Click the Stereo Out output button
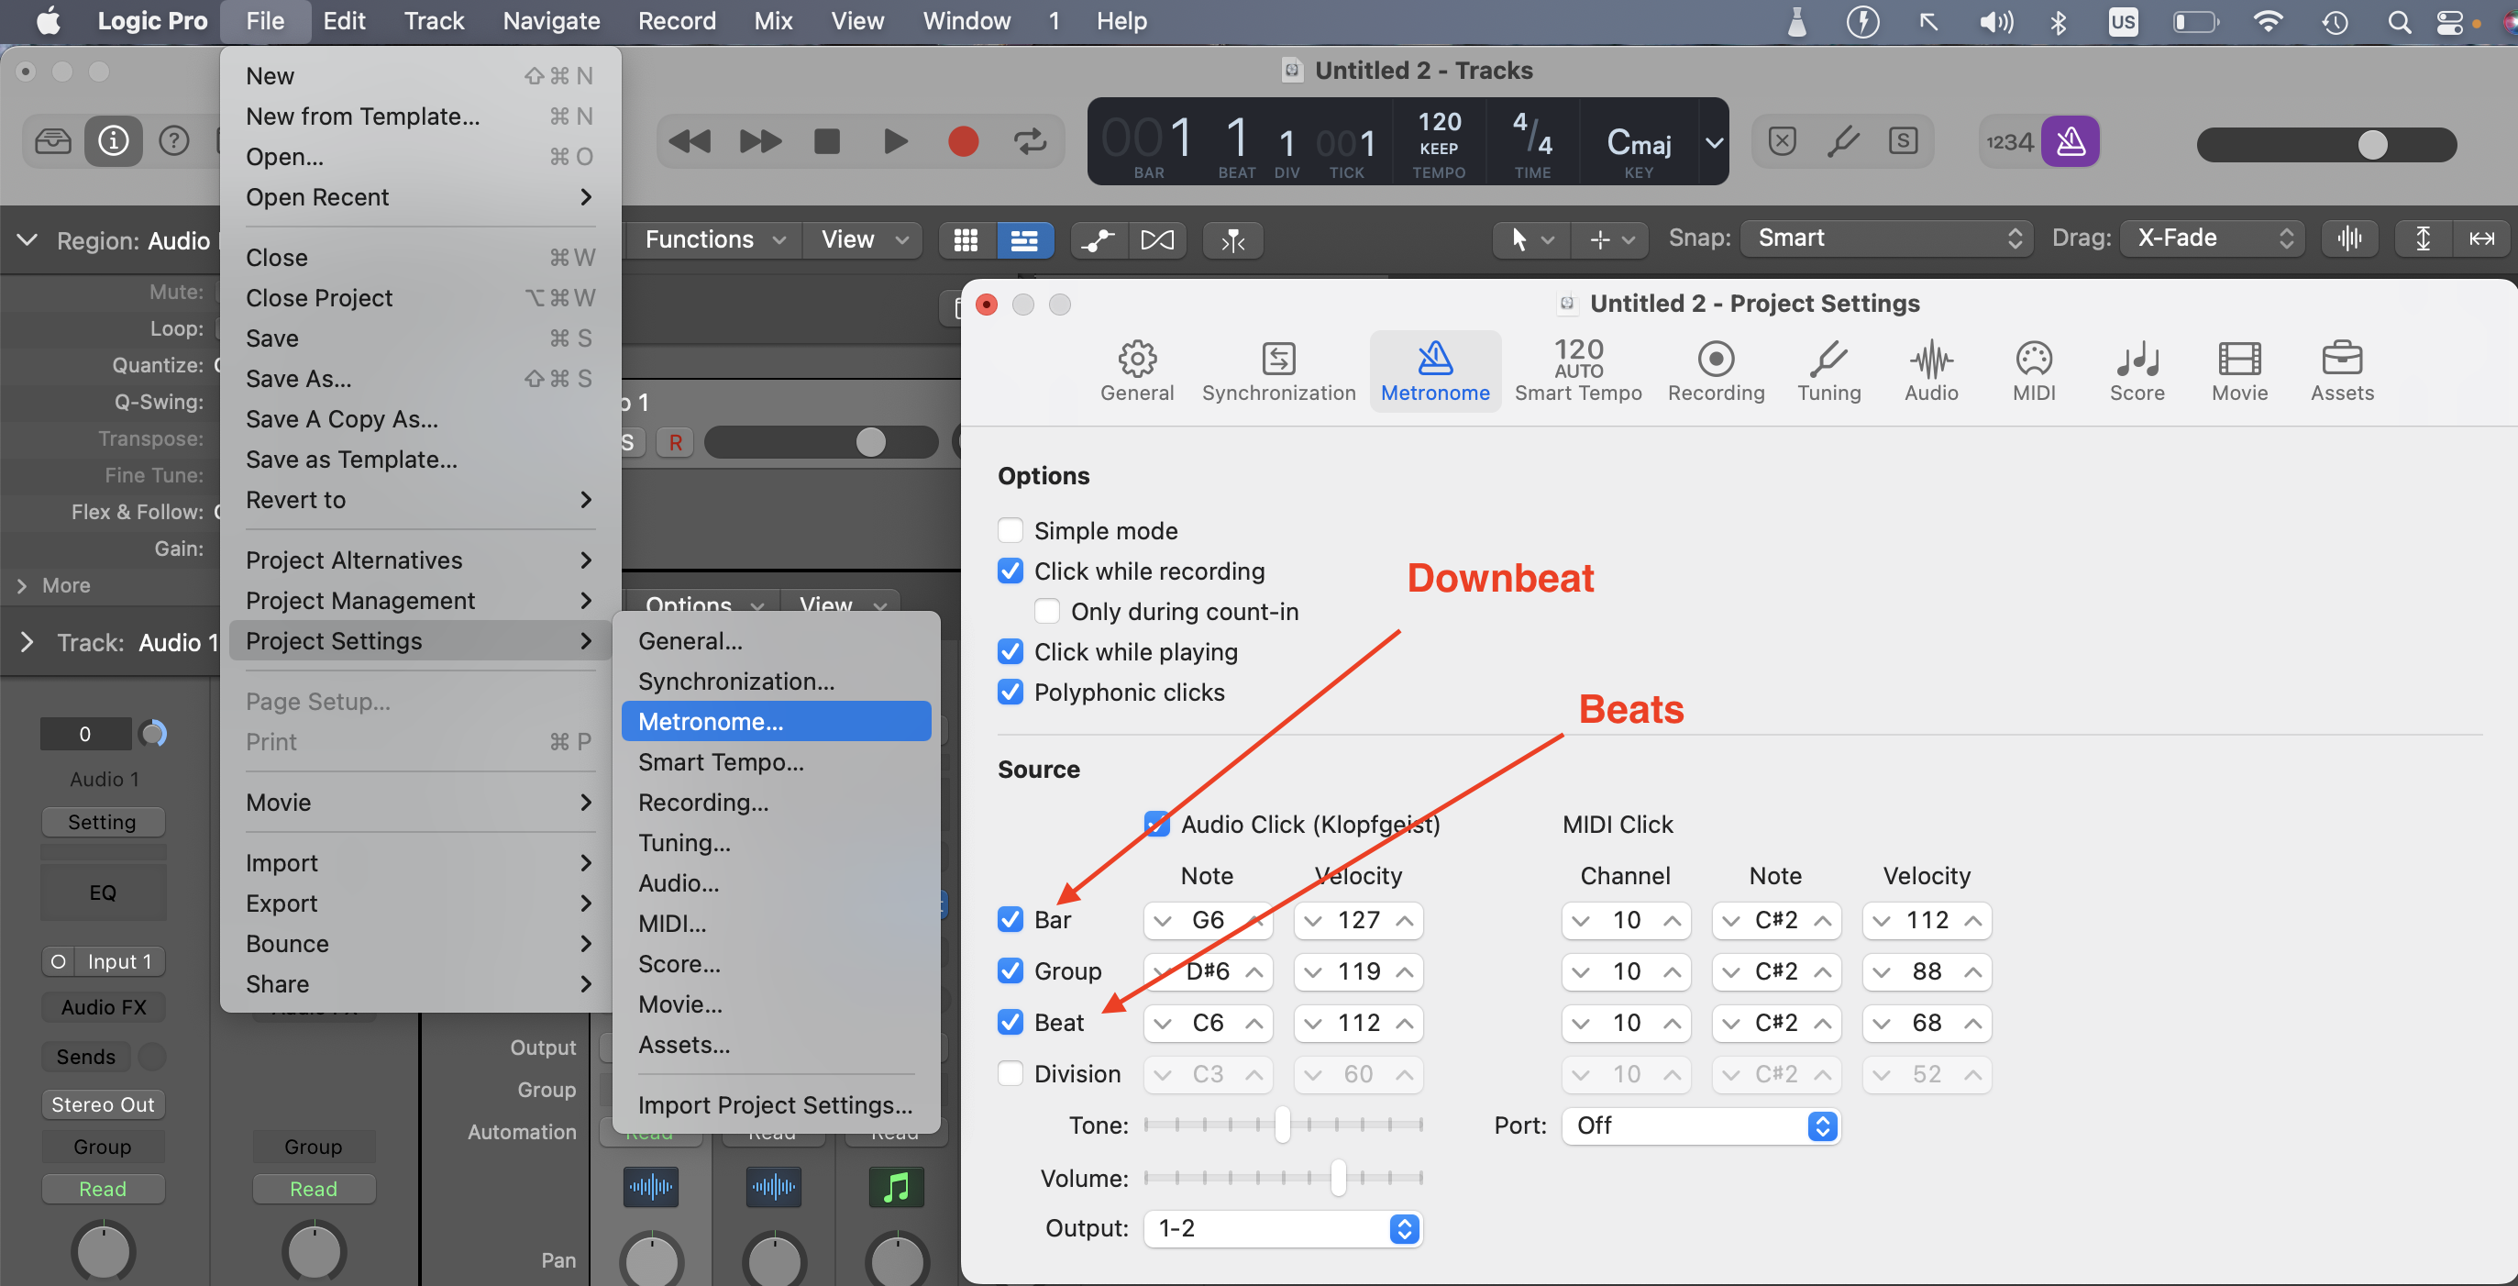Viewport: 2518px width, 1286px height. tap(103, 1103)
